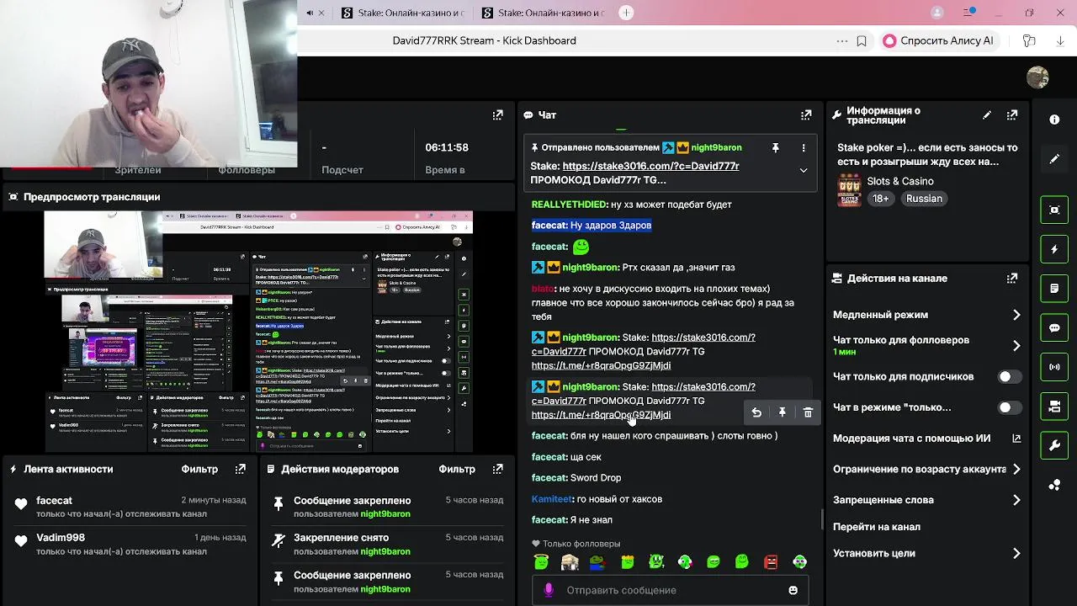This screenshot has width=1077, height=606.
Task: Click the pencil icon in right sidebar
Action: click(1054, 158)
